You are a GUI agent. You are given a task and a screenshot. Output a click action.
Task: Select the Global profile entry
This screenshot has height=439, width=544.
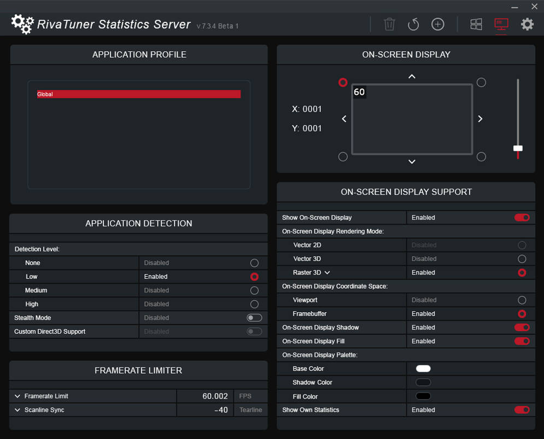click(138, 94)
